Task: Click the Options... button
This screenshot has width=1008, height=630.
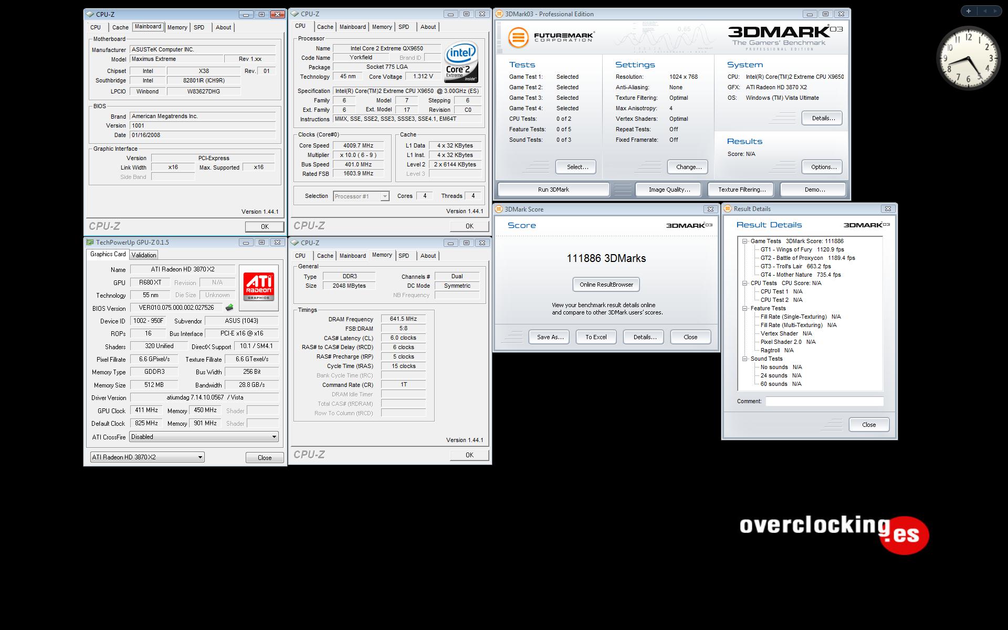Action: [822, 167]
